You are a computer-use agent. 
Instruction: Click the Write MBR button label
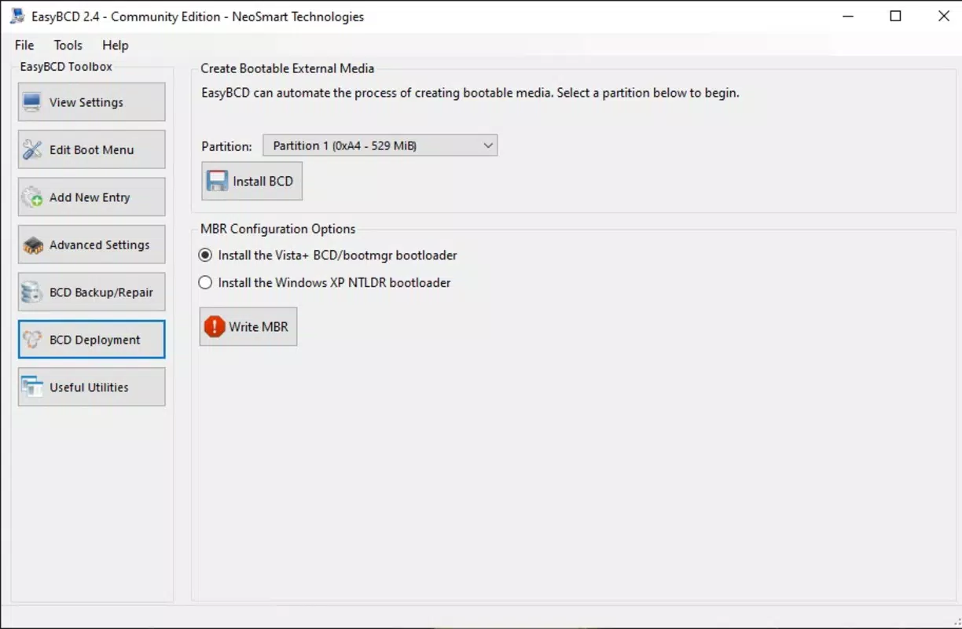pos(259,326)
